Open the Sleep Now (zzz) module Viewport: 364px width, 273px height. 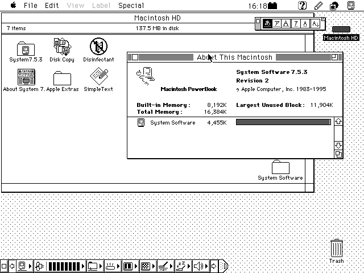183,266
